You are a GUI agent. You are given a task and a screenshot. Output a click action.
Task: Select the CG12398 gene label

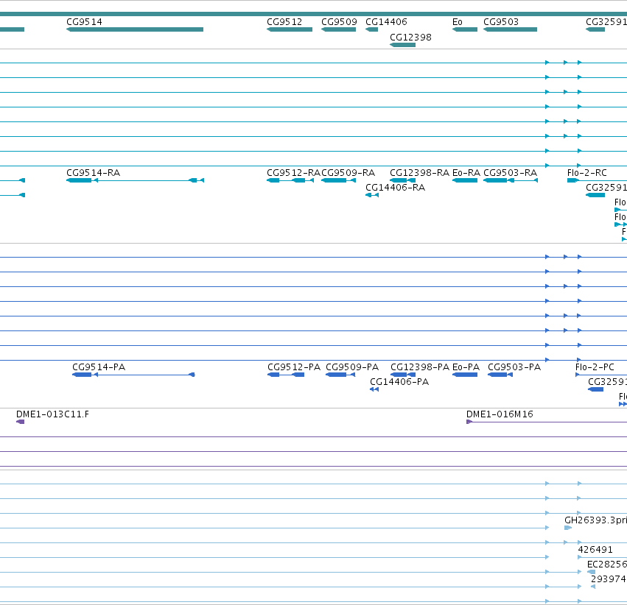410,38
